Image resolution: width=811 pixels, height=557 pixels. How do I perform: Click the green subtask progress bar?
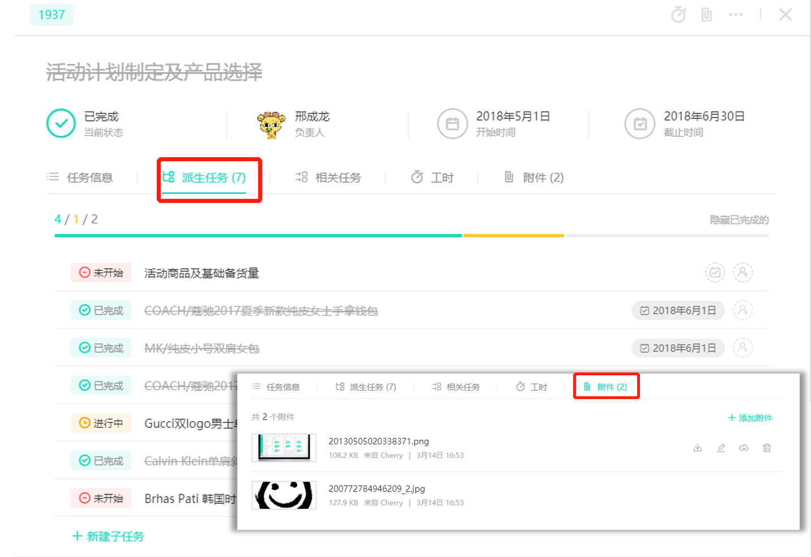[258, 235]
